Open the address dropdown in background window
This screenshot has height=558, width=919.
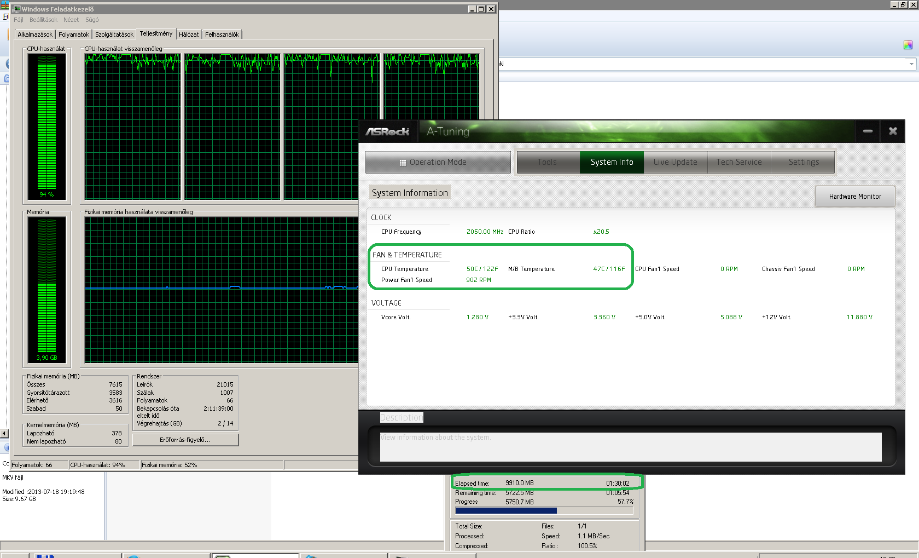pos(911,64)
